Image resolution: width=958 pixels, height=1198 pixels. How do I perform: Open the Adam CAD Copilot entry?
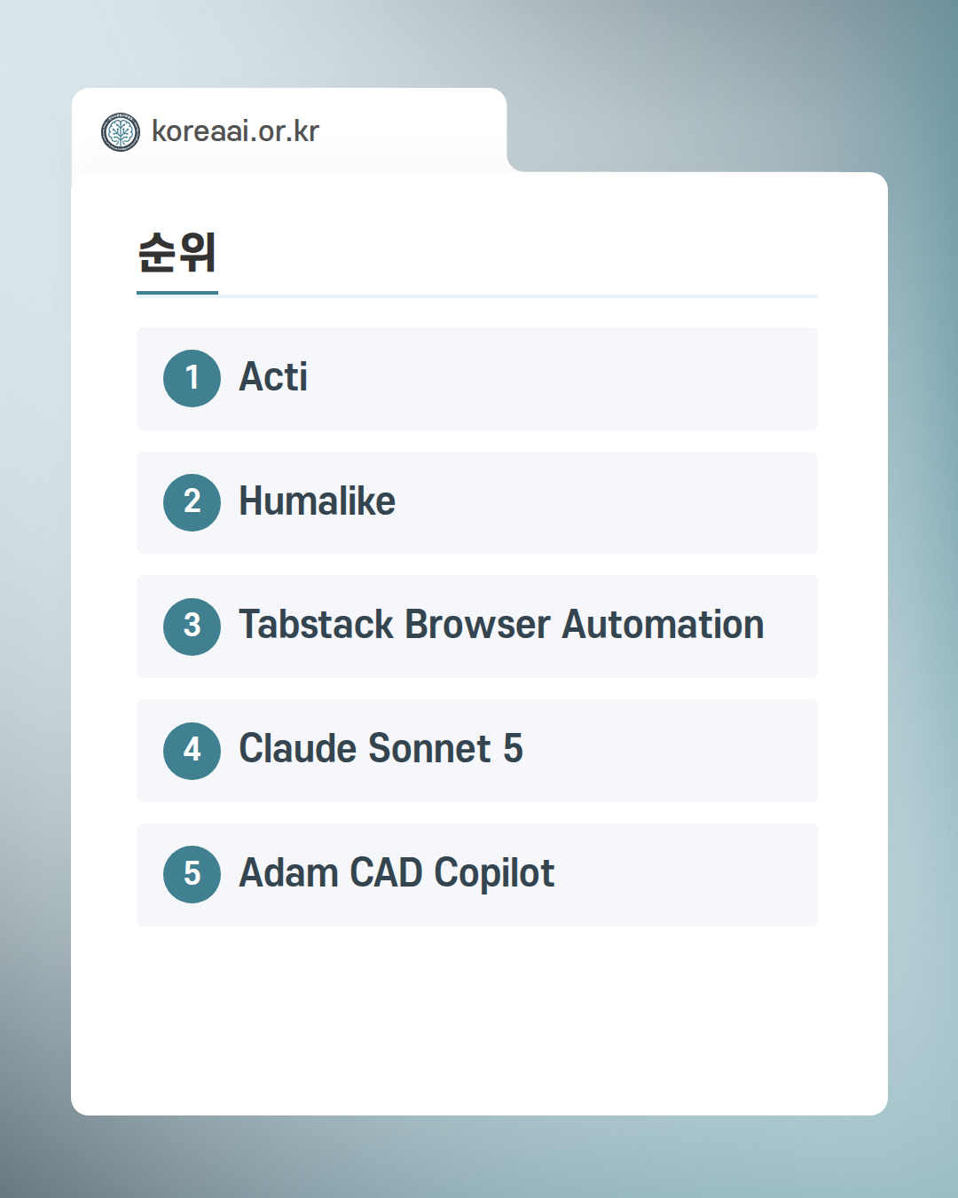click(x=397, y=873)
